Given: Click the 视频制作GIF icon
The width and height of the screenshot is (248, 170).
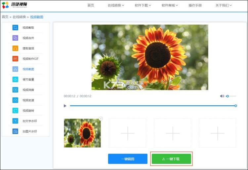Looking at the screenshot, I should [x=15, y=59].
